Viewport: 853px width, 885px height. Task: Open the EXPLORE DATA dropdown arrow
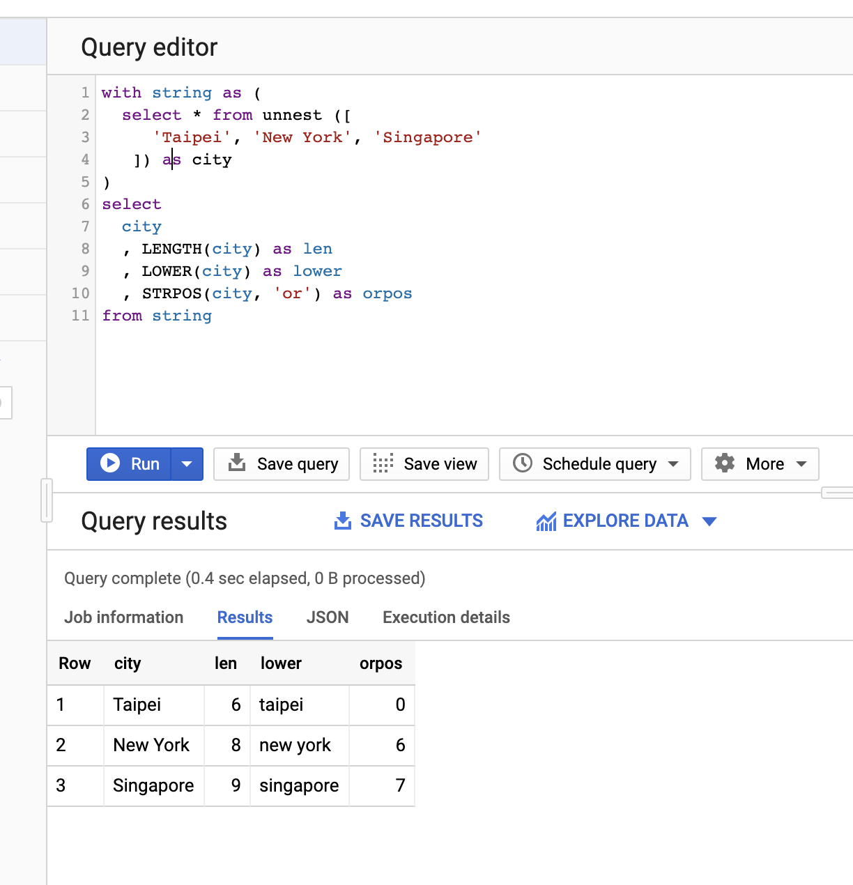[710, 521]
